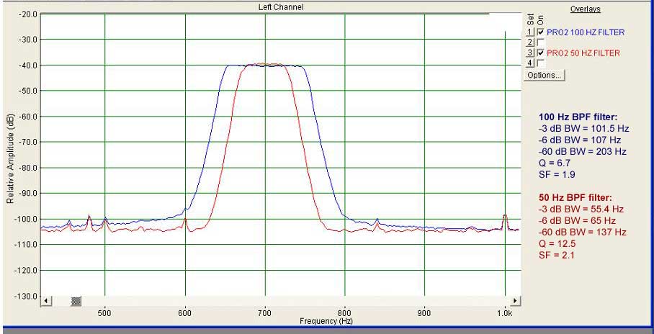
Task: Click the -70.0 amplitude axis tick label
Action: tap(27, 143)
